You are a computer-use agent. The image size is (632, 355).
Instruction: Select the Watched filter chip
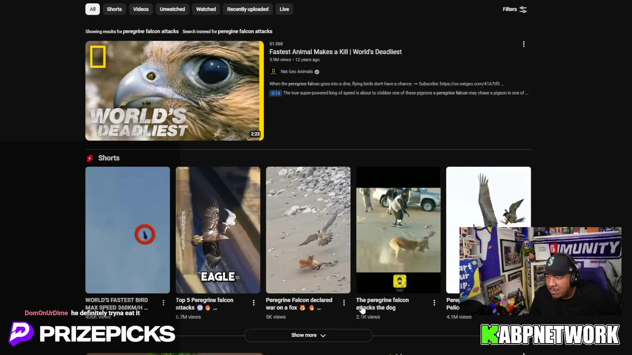point(206,9)
